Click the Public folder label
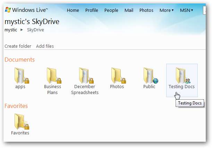 click(x=149, y=87)
